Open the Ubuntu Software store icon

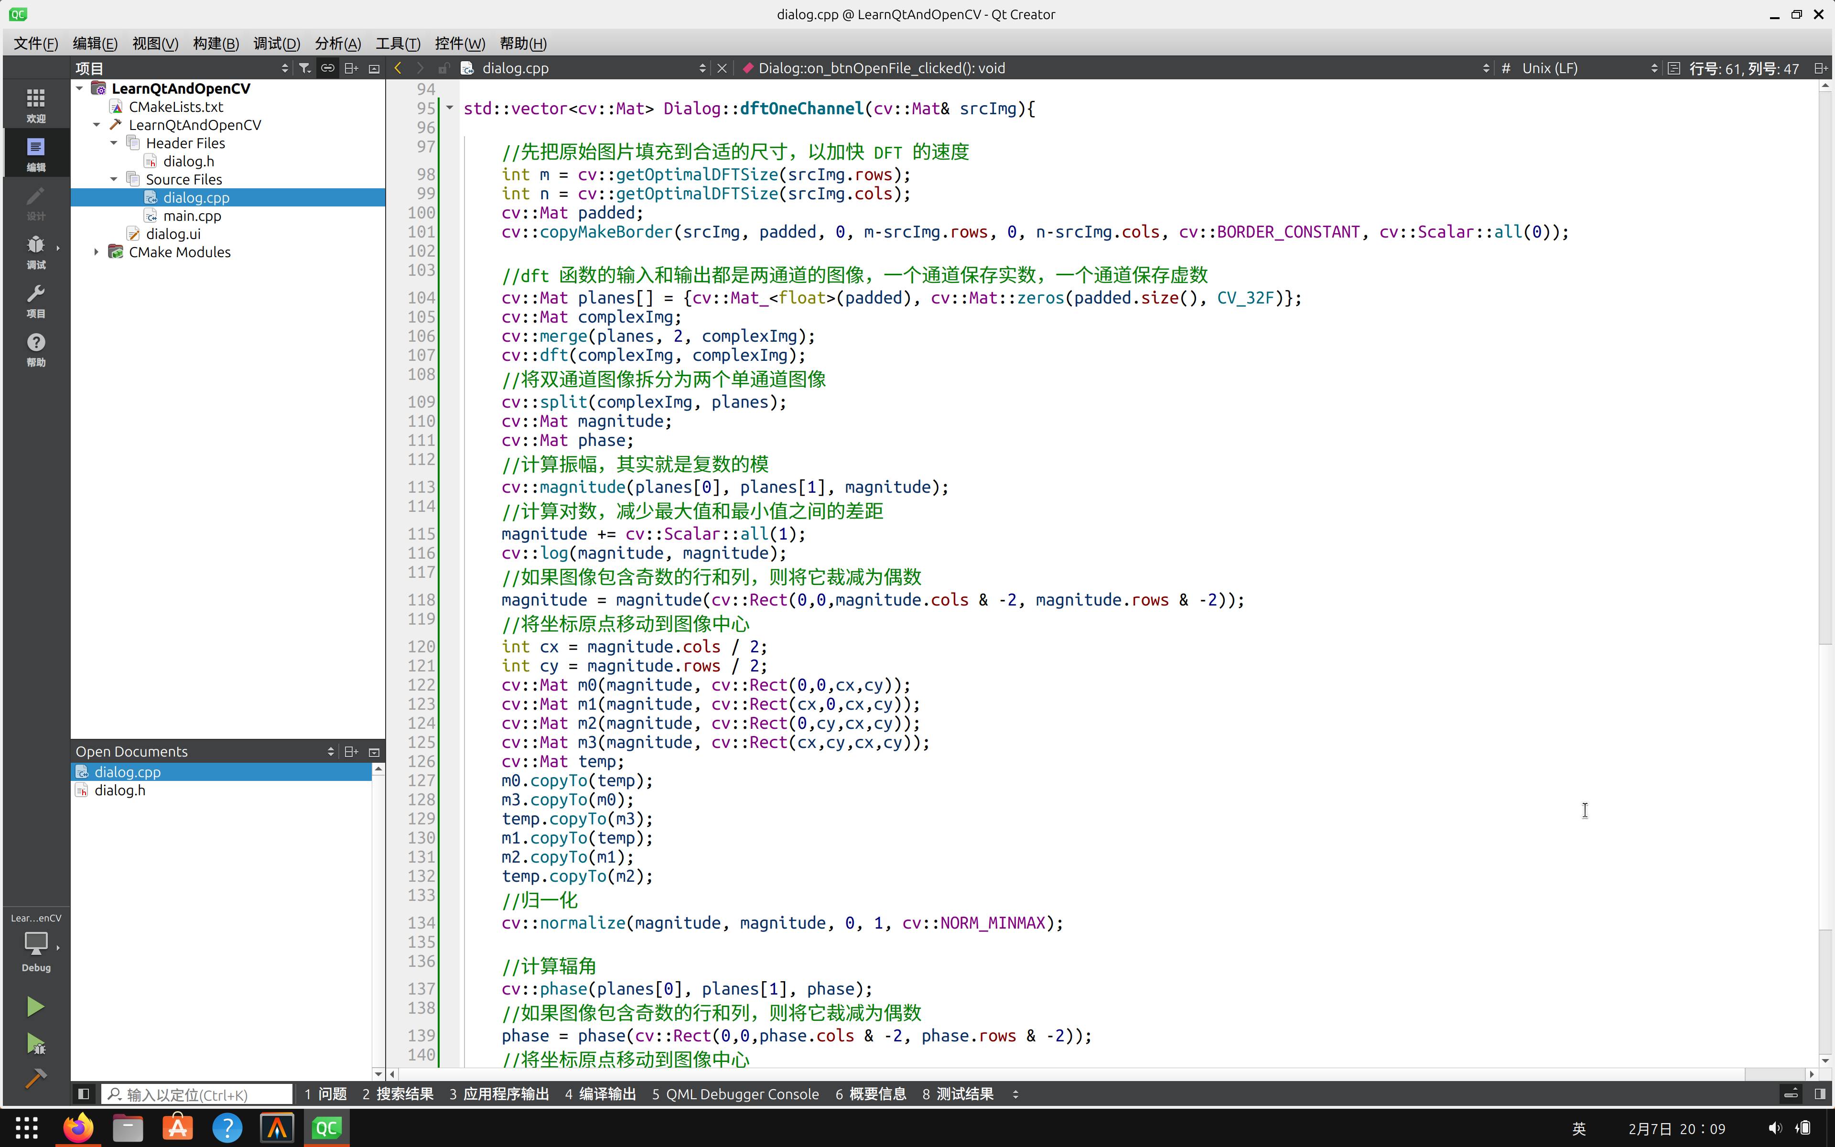coord(177,1128)
